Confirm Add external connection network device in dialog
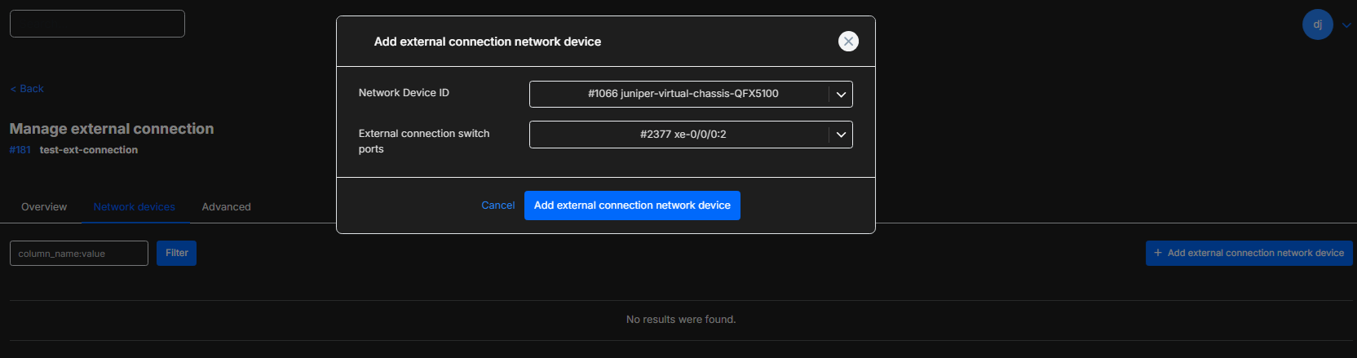 tap(632, 206)
